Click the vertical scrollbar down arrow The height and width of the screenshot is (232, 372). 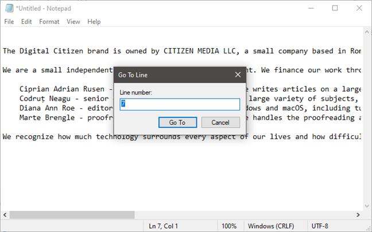coord(367,206)
